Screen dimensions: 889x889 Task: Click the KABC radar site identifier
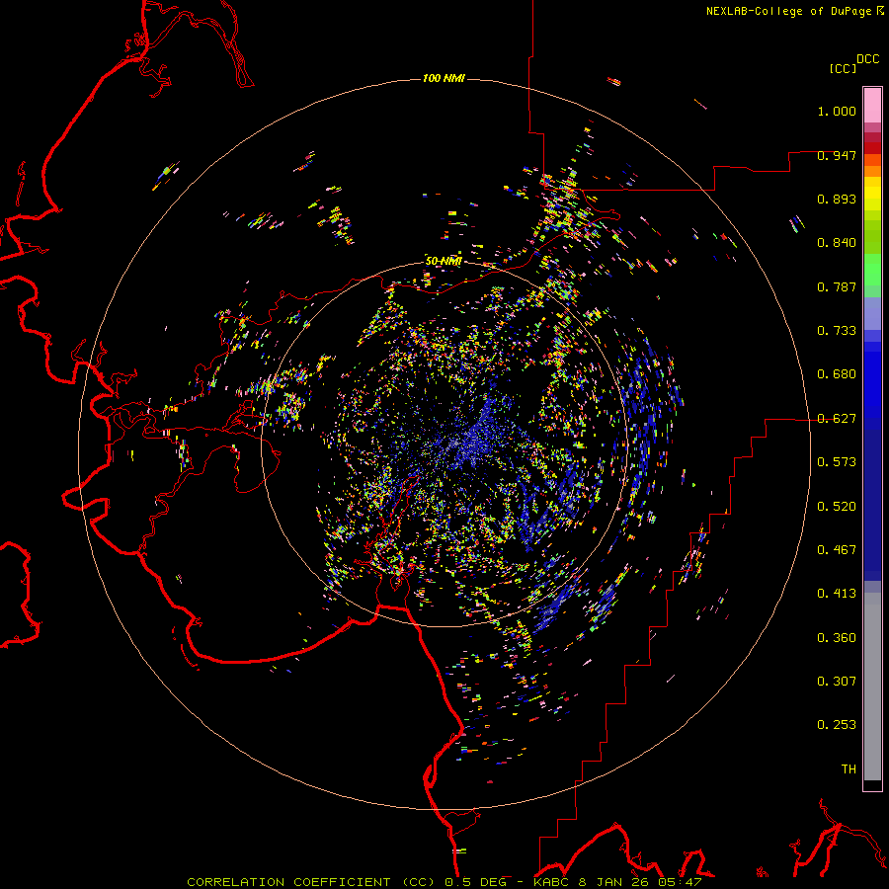[551, 882]
